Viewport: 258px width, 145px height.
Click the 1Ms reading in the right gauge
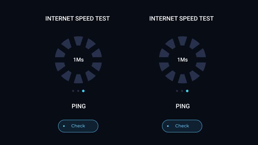[x=182, y=60]
